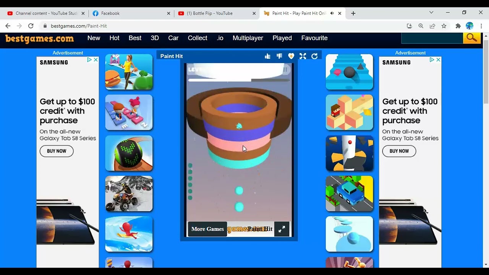
Task: Close the left Samsung ad with X
Action: click(x=96, y=60)
